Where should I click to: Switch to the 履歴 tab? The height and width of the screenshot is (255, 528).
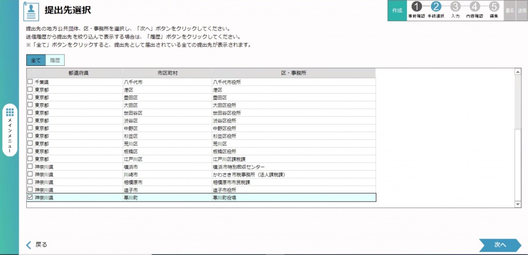(55, 60)
